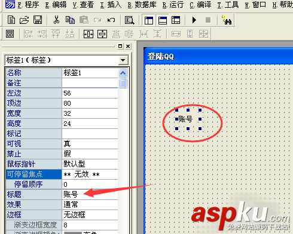
Task: Click the center vertically in window icon
Action: click(102, 34)
